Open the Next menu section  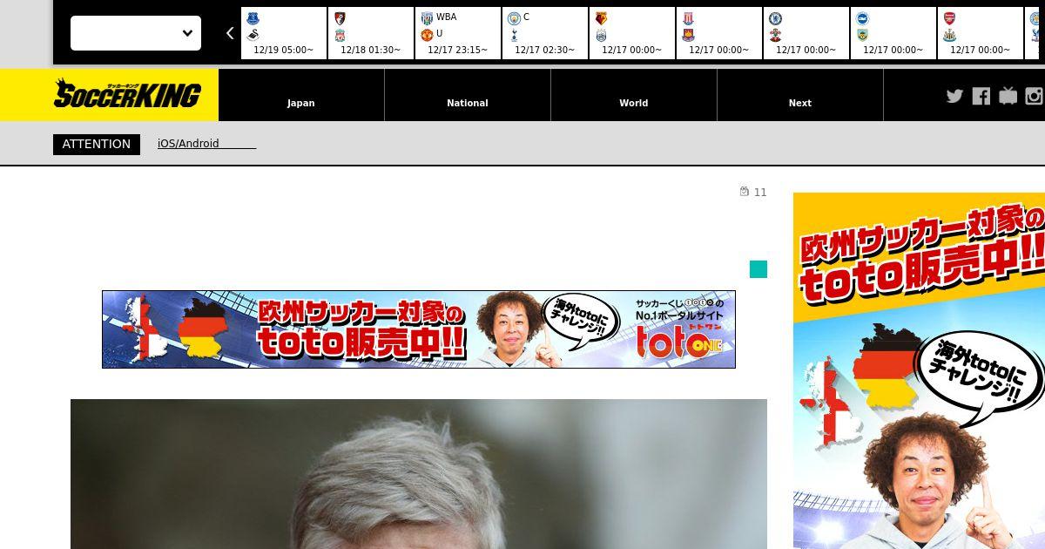tap(800, 95)
